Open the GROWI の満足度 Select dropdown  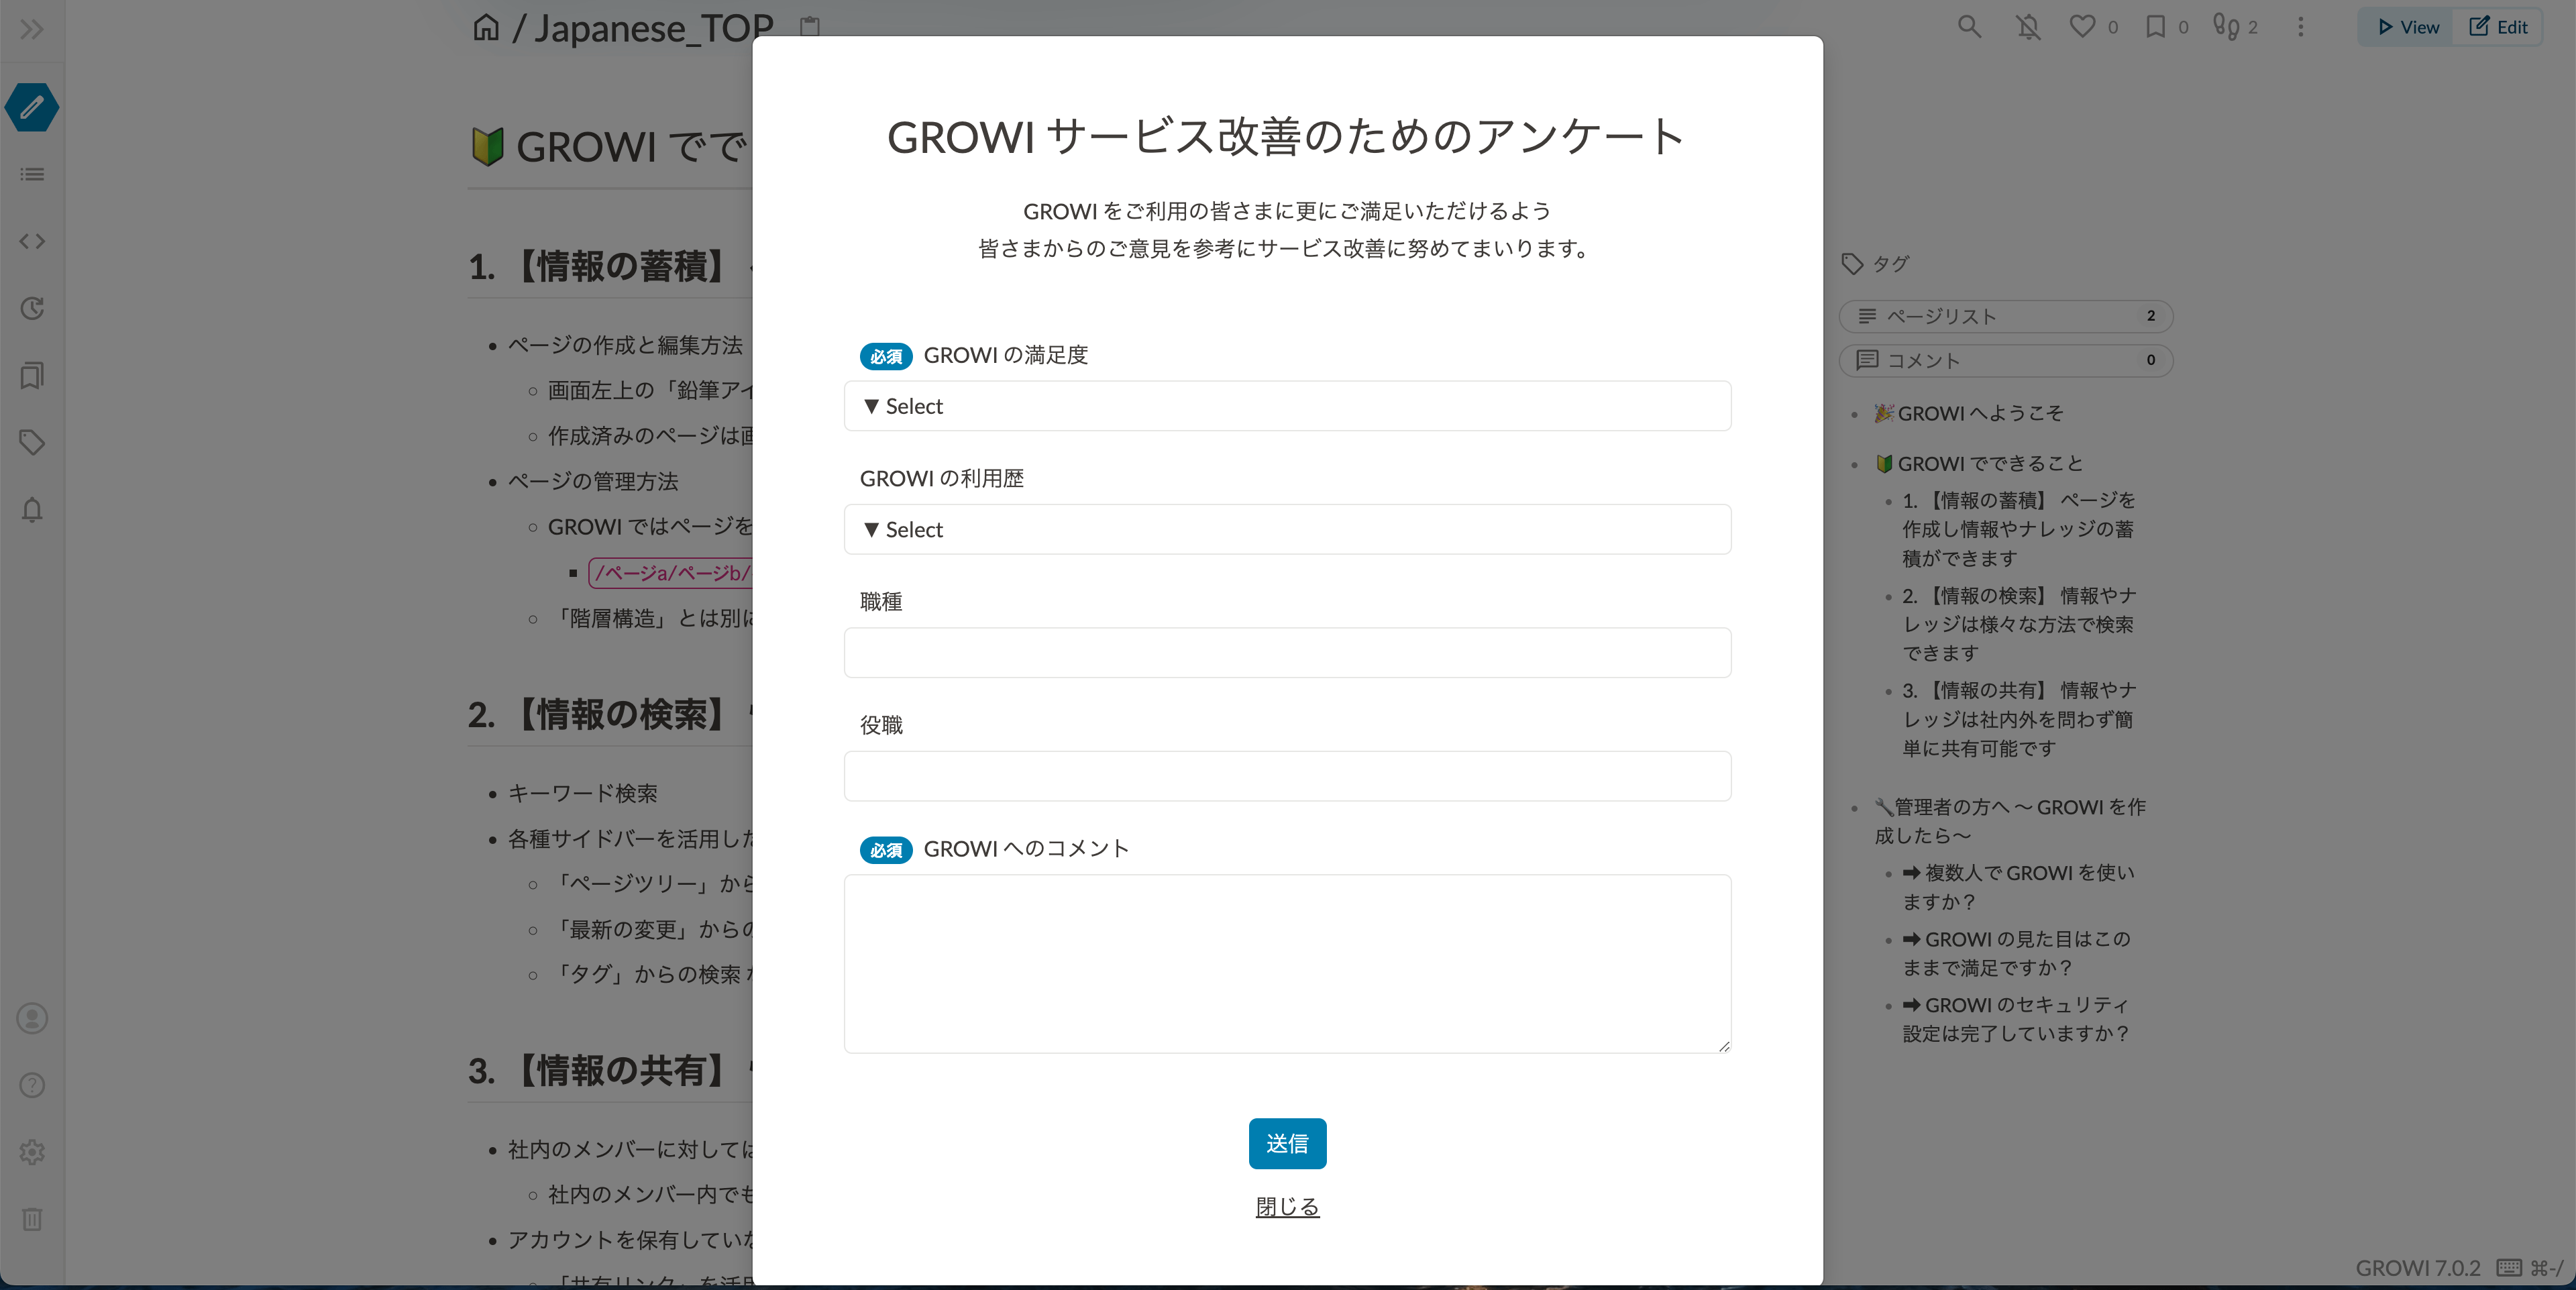[1287, 406]
